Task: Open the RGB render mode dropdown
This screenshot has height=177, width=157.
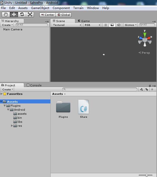Action: [x=92, y=25]
